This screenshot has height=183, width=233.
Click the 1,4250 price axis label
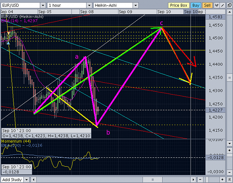click(x=215, y=104)
